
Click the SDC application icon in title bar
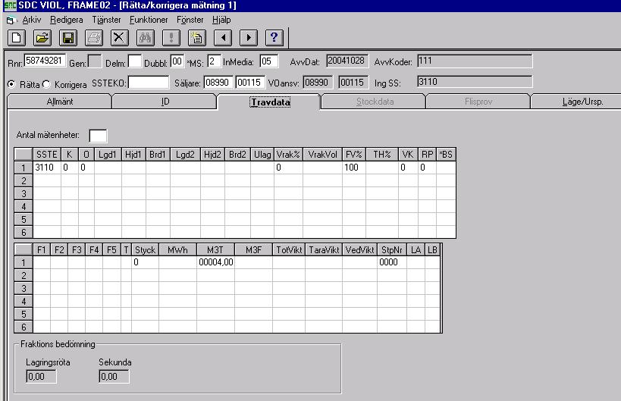(x=10, y=5)
